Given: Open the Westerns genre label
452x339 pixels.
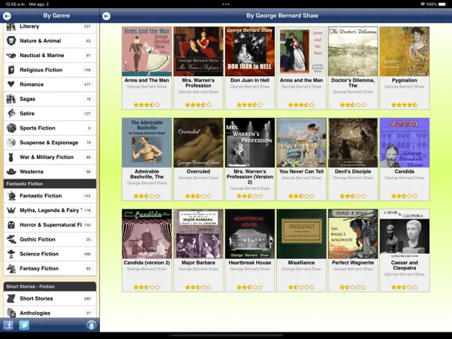Looking at the screenshot, I should click(31, 172).
